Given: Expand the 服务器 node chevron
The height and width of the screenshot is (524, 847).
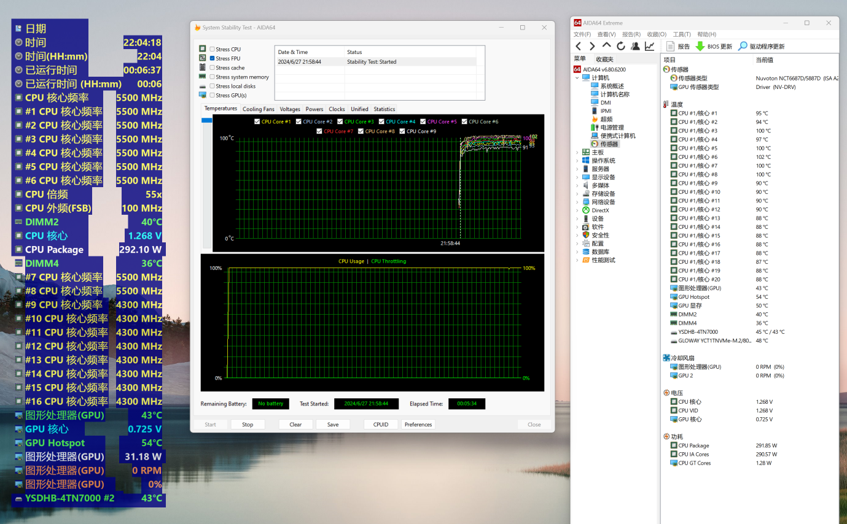Looking at the screenshot, I should pyautogui.click(x=577, y=169).
